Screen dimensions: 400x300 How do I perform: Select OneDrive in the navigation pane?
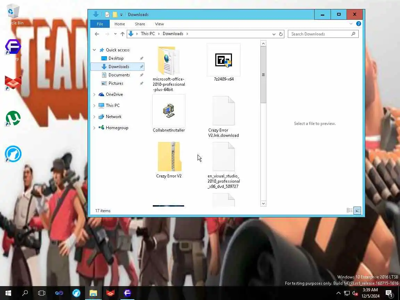tap(114, 94)
